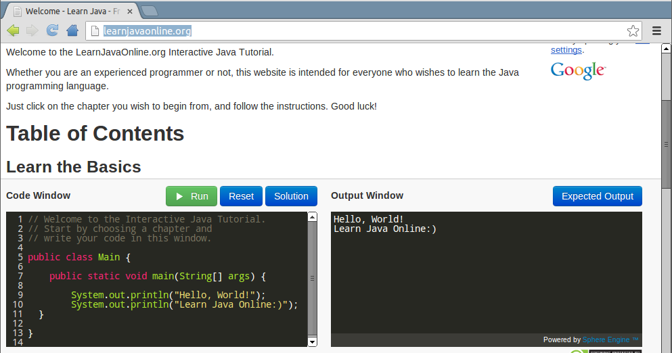The height and width of the screenshot is (353, 672).
Task: Click the browser back arrow
Action: point(14,30)
